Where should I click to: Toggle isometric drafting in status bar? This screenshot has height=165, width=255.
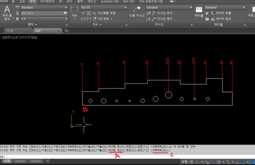(x=228, y=162)
